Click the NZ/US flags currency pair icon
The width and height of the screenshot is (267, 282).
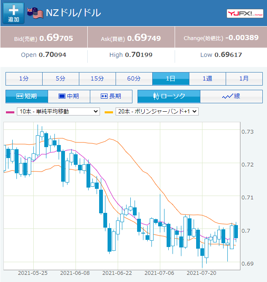pos(35,13)
